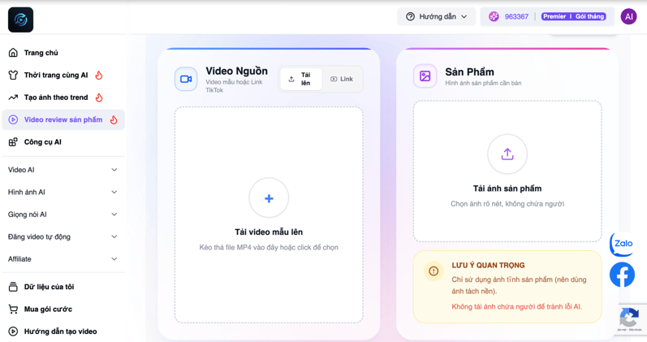Click the 'Video Nguồn' heading
Screen dimensions: 647x342
(236, 71)
